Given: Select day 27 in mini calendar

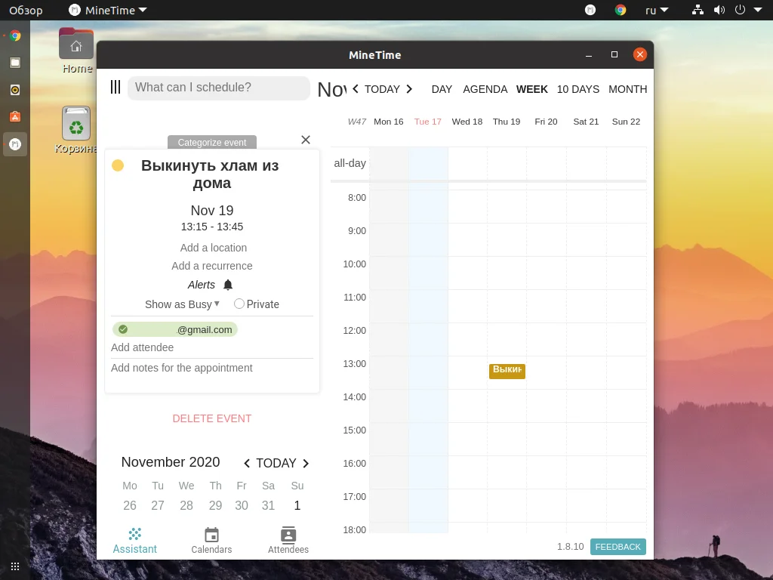Looking at the screenshot, I should coord(158,505).
